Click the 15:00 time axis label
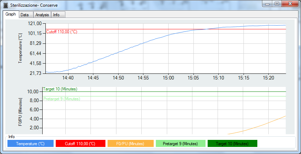Image resolution: width=301 pixels, height=154 pixels. (x=168, y=77)
